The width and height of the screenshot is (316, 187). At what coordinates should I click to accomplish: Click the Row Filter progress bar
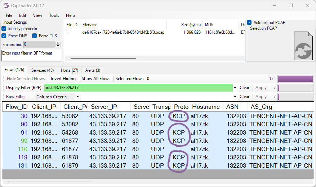(295, 97)
